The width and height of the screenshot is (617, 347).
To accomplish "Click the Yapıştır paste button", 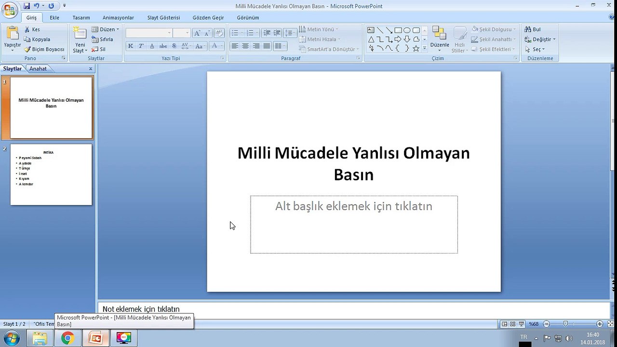I will [13, 39].
